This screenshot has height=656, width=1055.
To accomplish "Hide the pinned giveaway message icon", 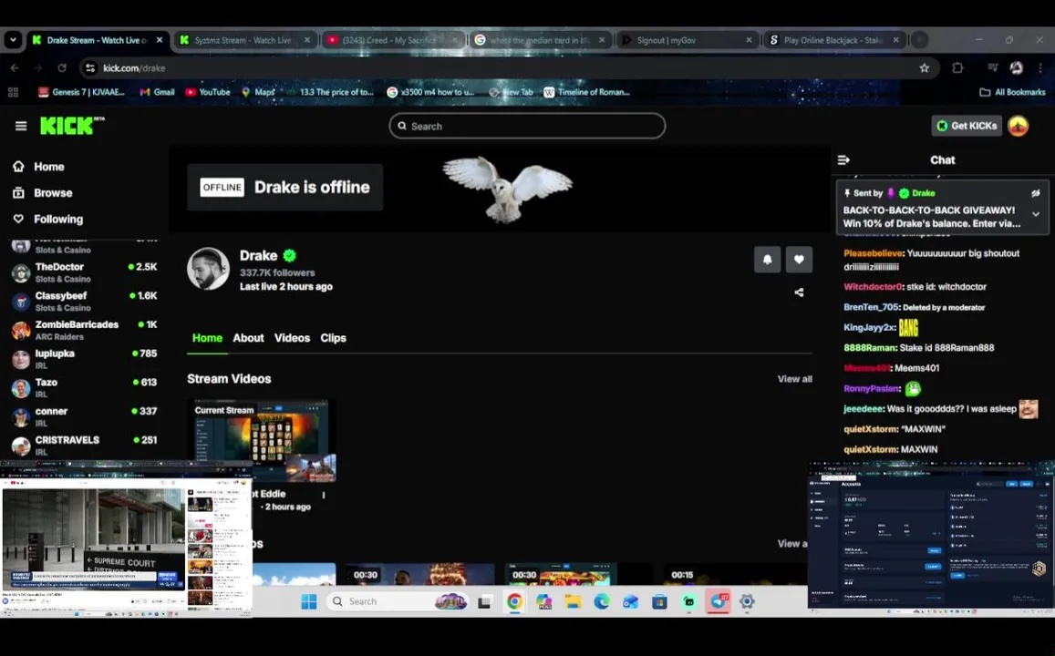I will click(1036, 193).
